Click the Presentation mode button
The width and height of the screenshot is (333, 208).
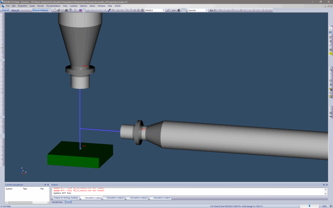(x=40, y=10)
